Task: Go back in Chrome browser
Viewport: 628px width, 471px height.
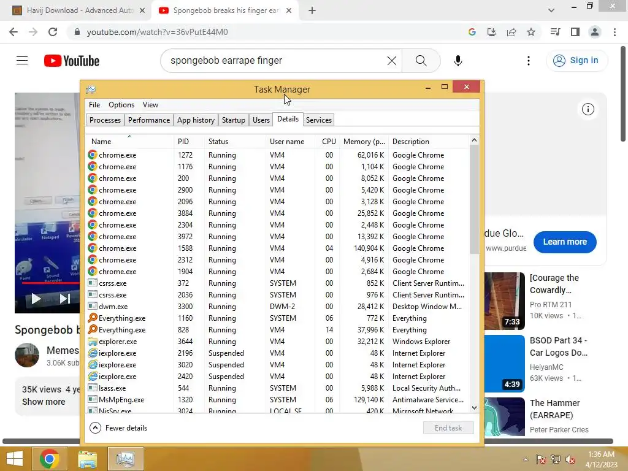Action: tap(13, 32)
